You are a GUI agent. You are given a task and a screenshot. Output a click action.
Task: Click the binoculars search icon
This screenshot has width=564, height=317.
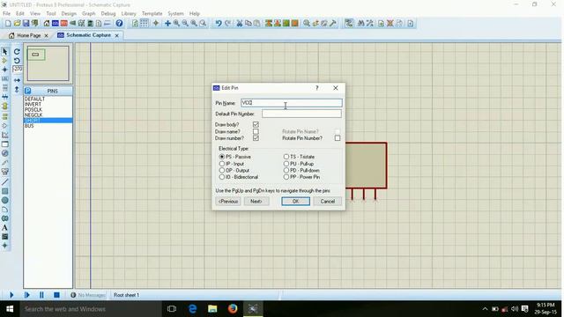coord(360,24)
